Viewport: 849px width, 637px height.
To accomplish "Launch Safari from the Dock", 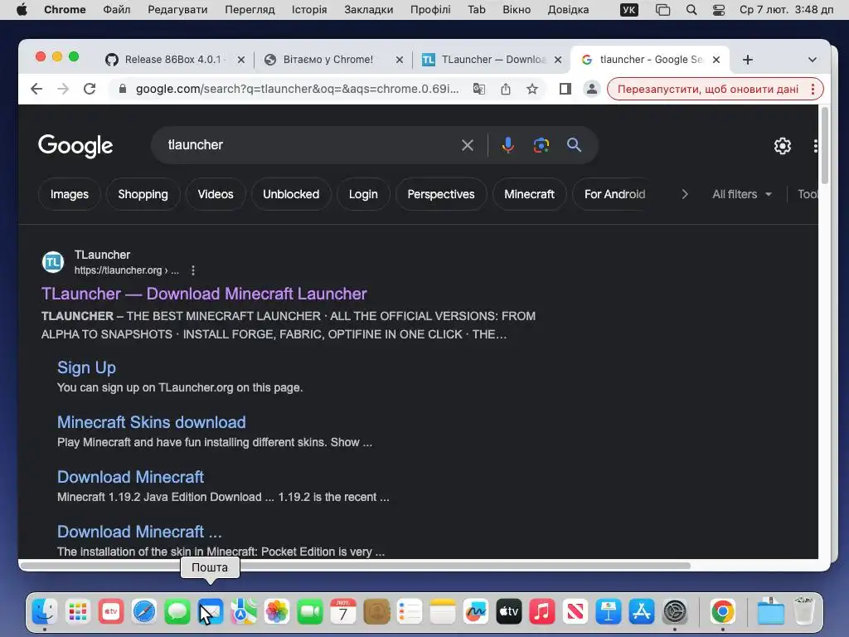I will click(x=144, y=612).
